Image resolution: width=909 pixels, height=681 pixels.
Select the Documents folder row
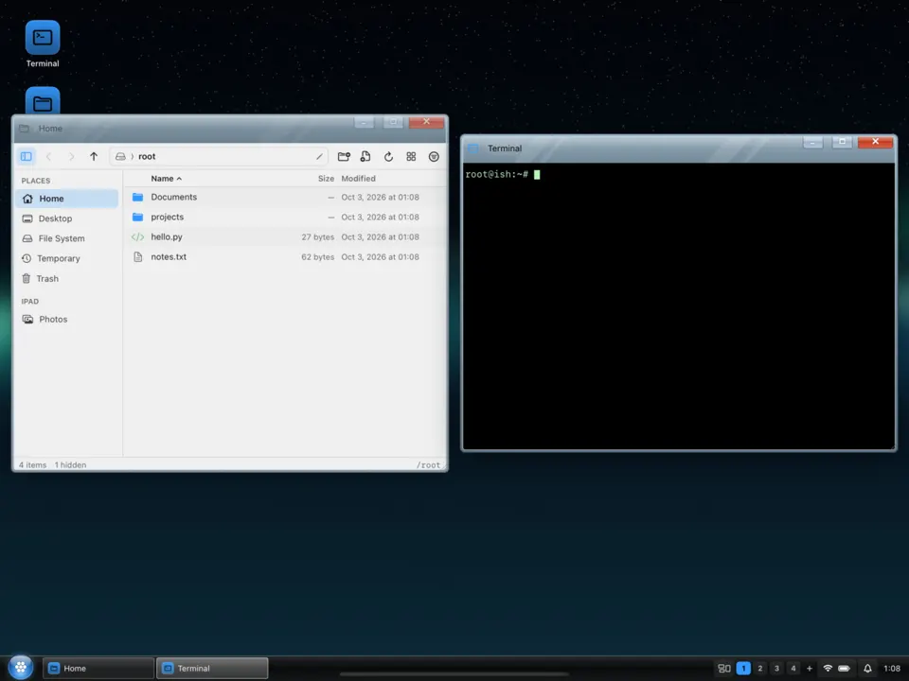(285, 197)
